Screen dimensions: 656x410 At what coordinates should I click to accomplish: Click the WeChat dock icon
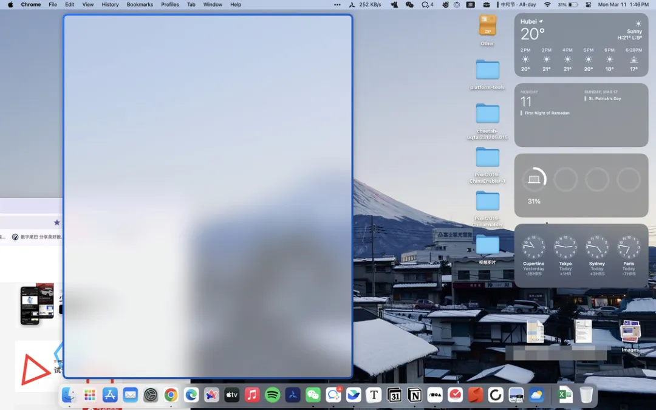(x=313, y=395)
